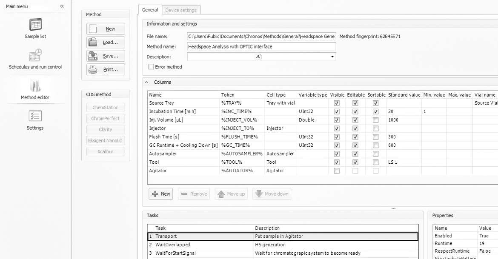Click the %TRAY% token cell
This screenshot has width=498, height=259.
click(x=242, y=103)
